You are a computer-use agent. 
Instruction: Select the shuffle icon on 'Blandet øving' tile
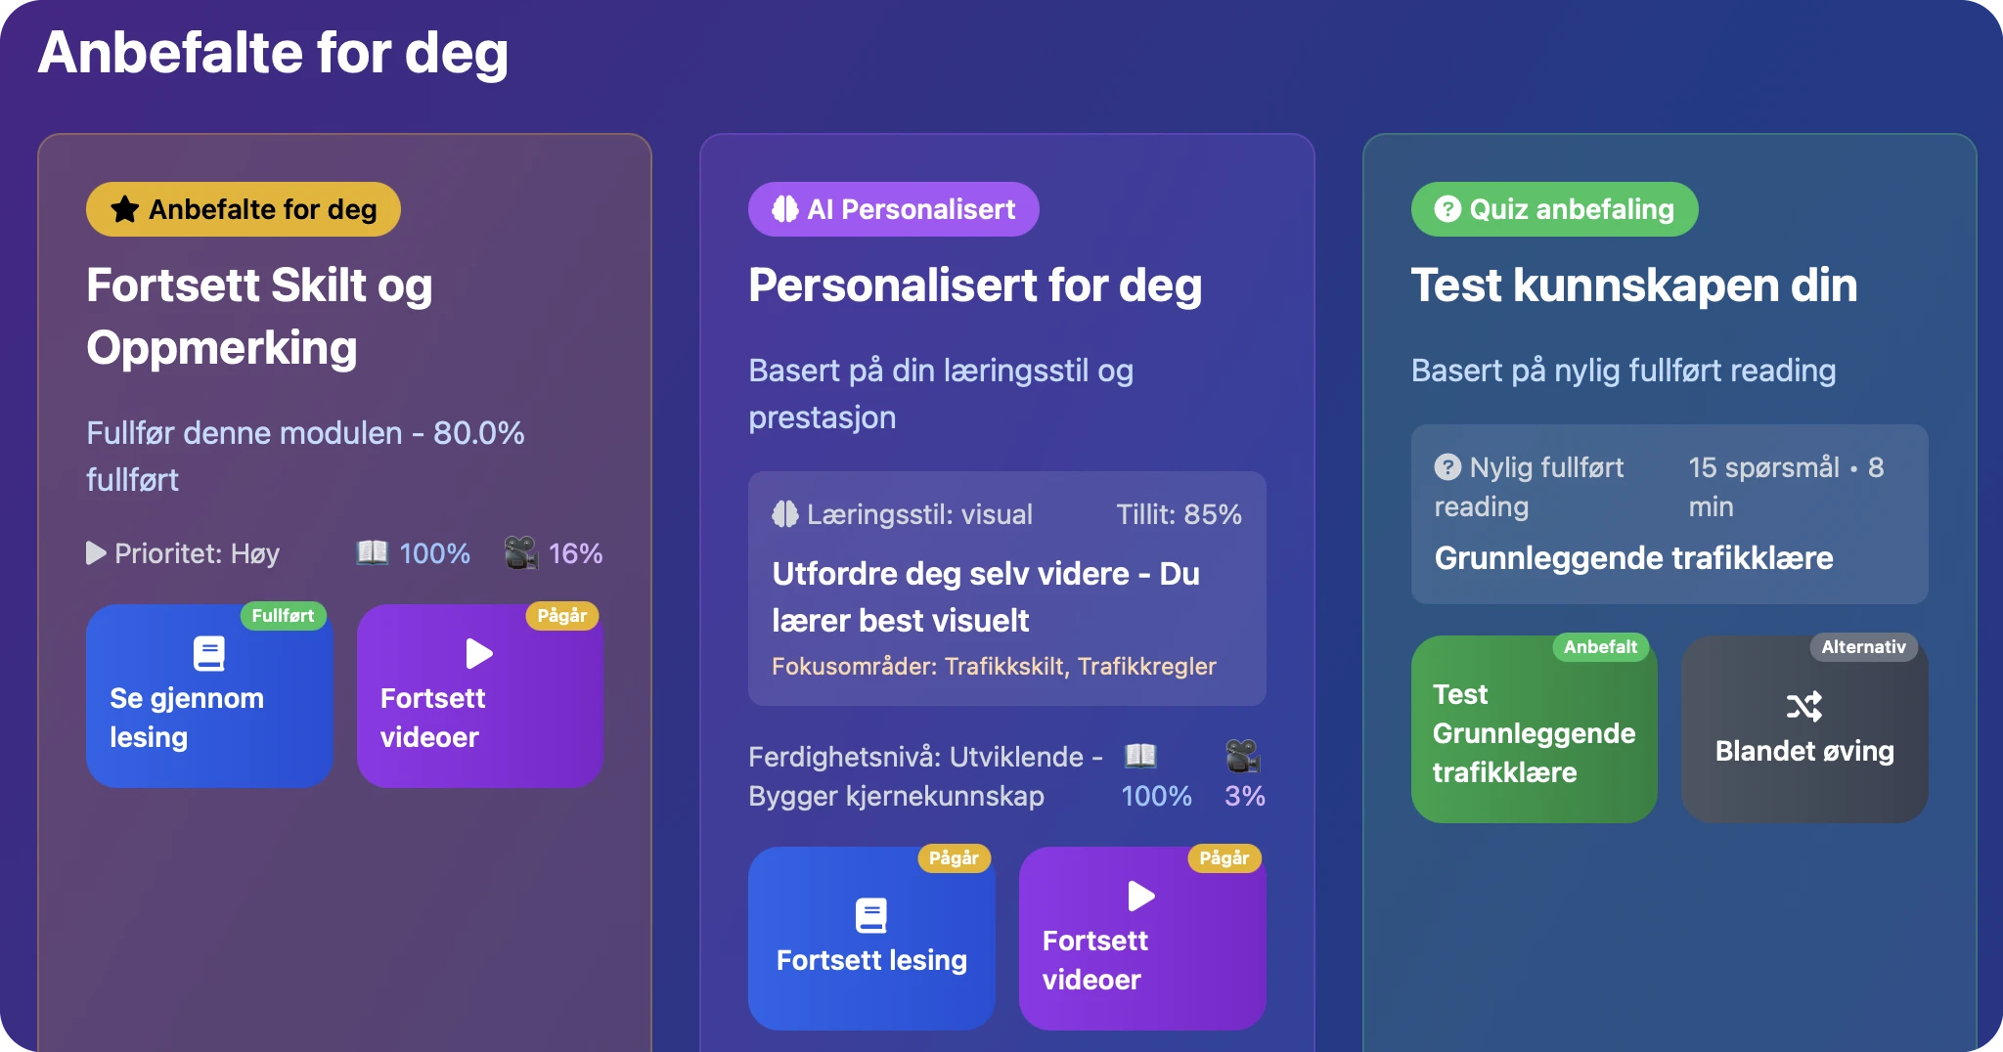point(1805,706)
